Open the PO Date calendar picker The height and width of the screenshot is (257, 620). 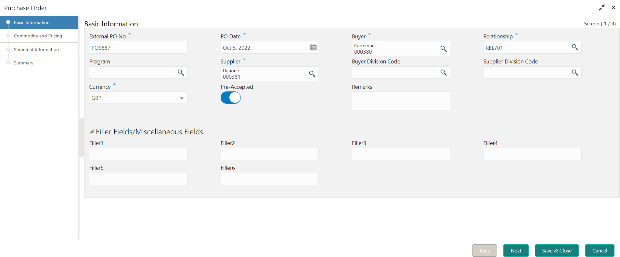tap(313, 47)
